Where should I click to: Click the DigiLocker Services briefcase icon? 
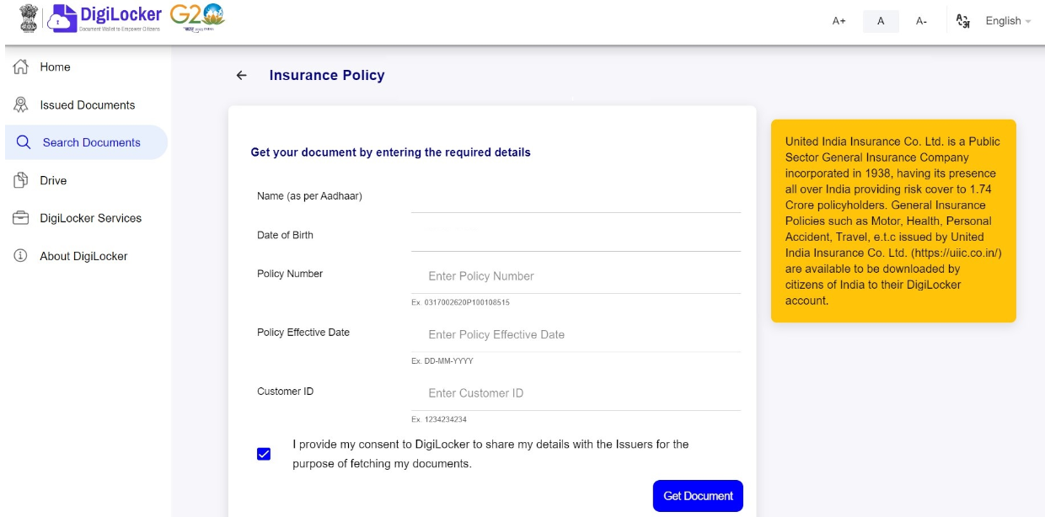(22, 218)
